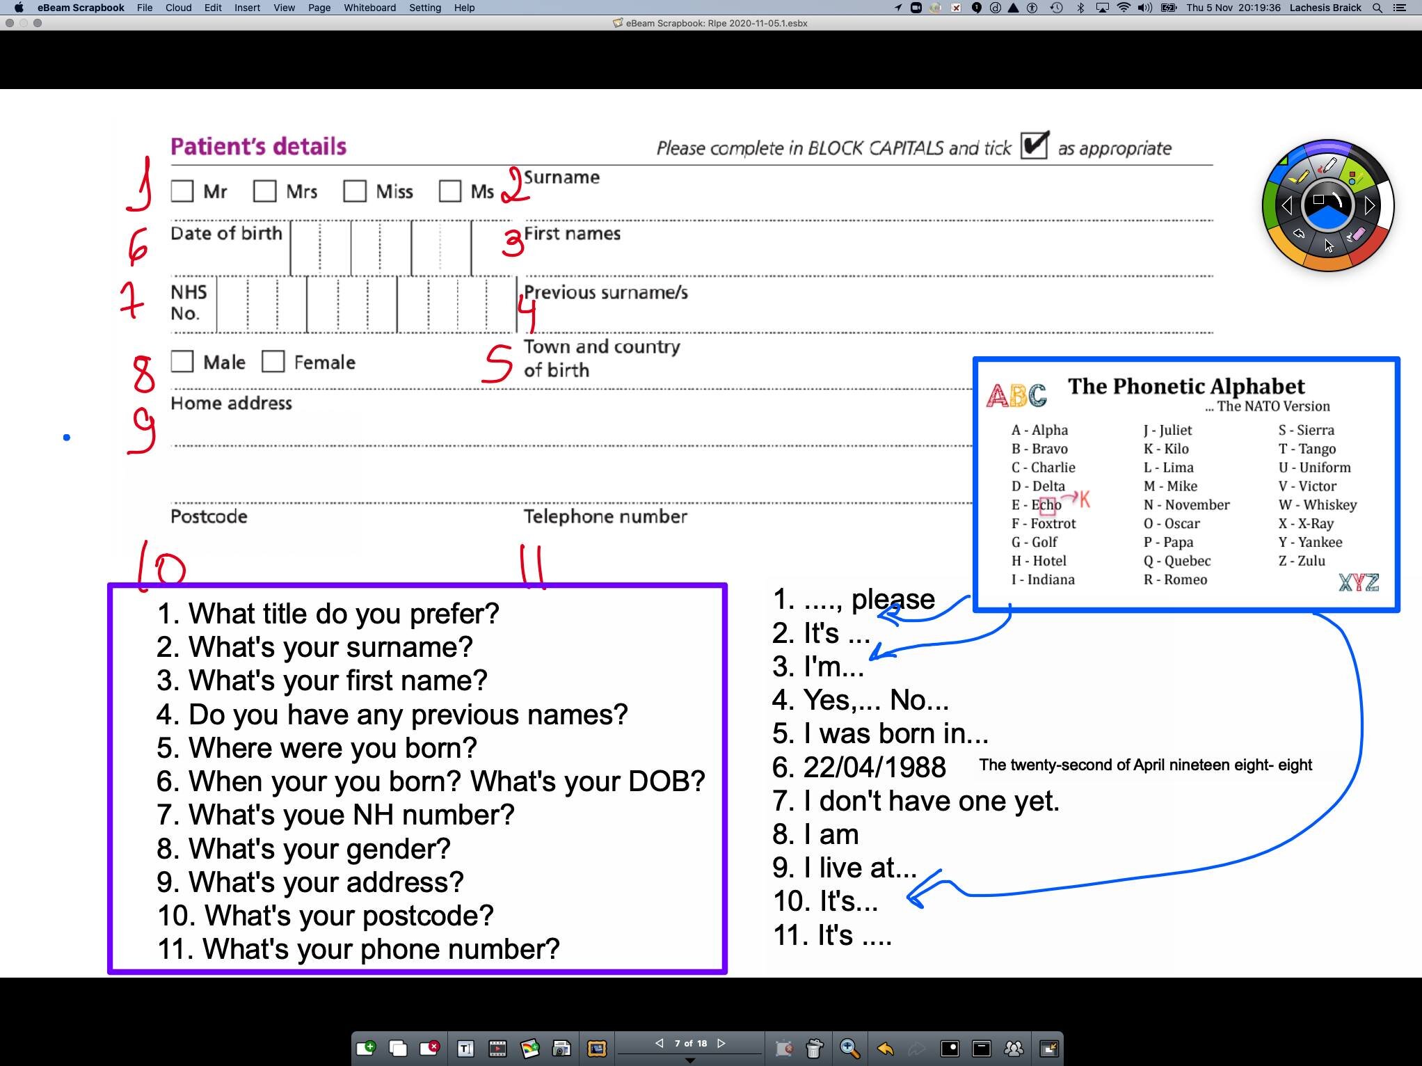1422x1066 pixels.
Task: Add a new page from the bottom toolbar
Action: pos(366,1048)
